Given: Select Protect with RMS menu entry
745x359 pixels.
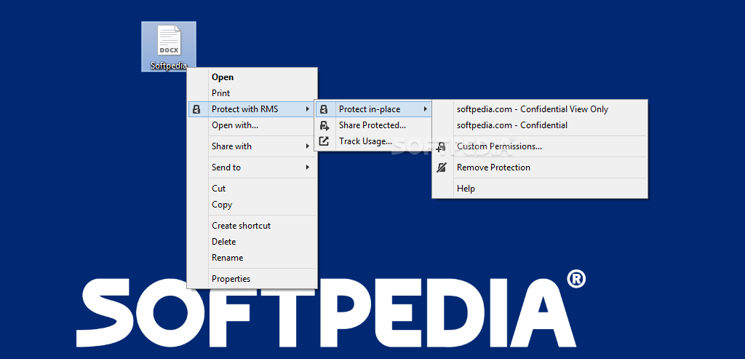Looking at the screenshot, I should tap(252, 109).
